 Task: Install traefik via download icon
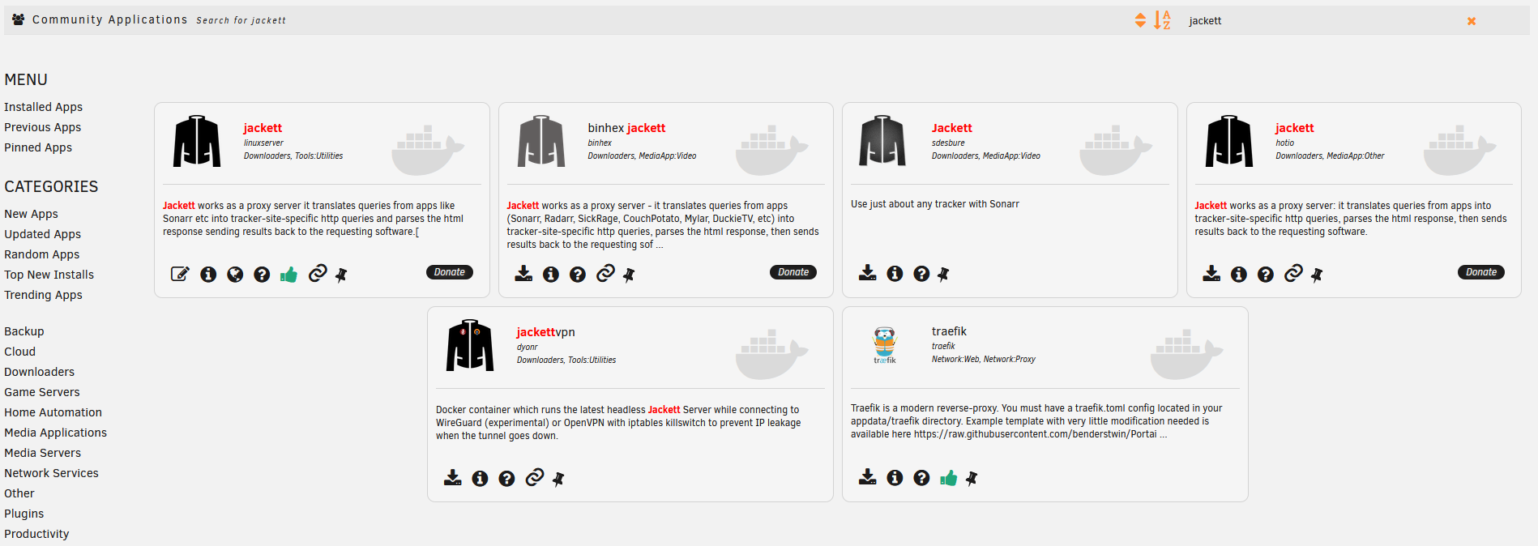click(868, 476)
